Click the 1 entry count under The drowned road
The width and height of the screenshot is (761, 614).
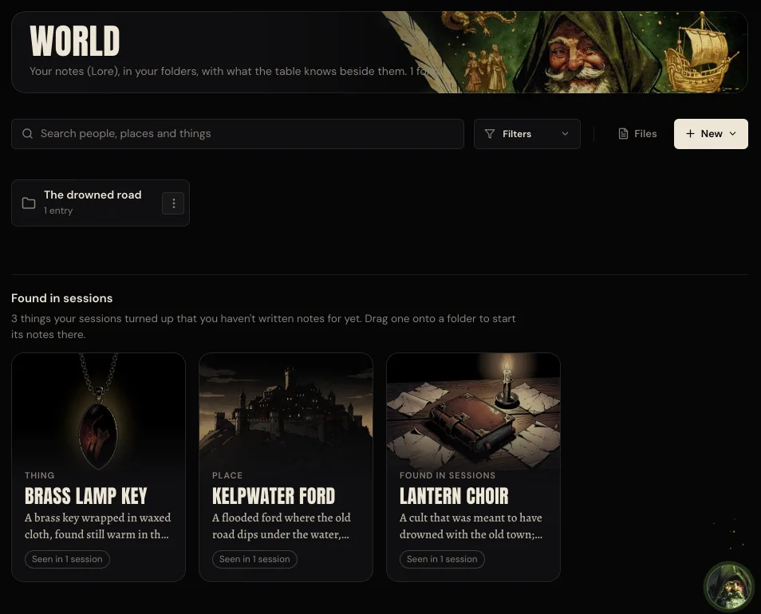pyautogui.click(x=58, y=211)
